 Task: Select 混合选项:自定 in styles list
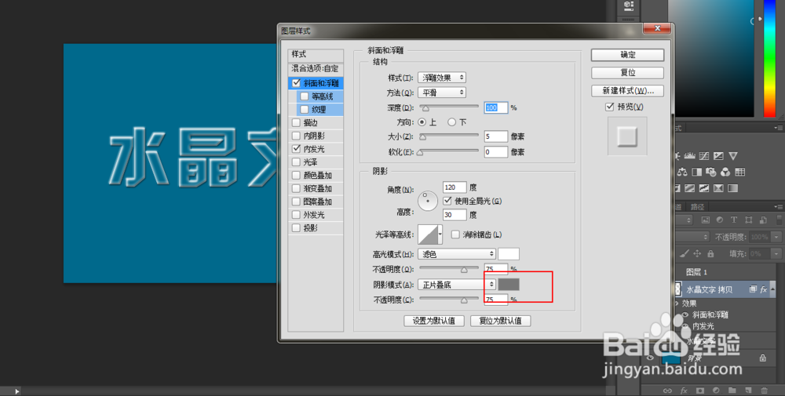[316, 68]
